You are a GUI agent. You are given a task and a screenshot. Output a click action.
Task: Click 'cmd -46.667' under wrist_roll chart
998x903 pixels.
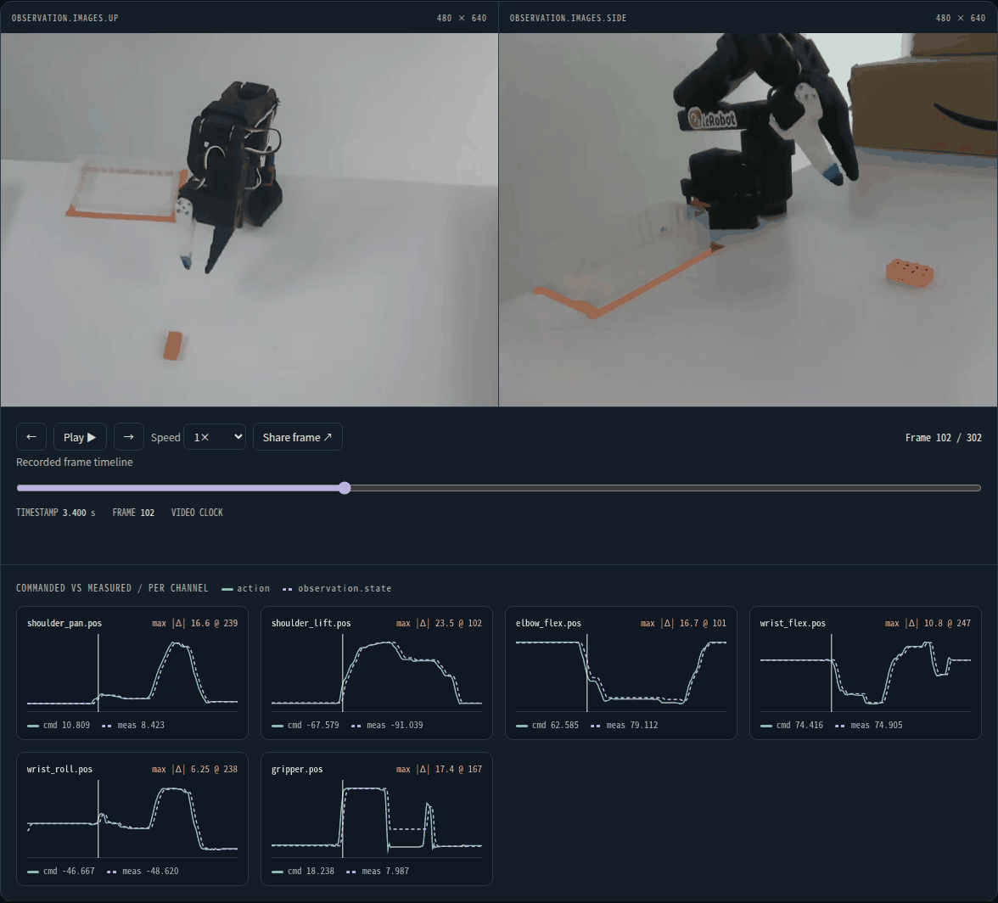click(61, 872)
